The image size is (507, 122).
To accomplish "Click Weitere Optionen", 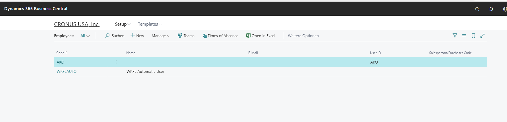I will (x=303, y=36).
